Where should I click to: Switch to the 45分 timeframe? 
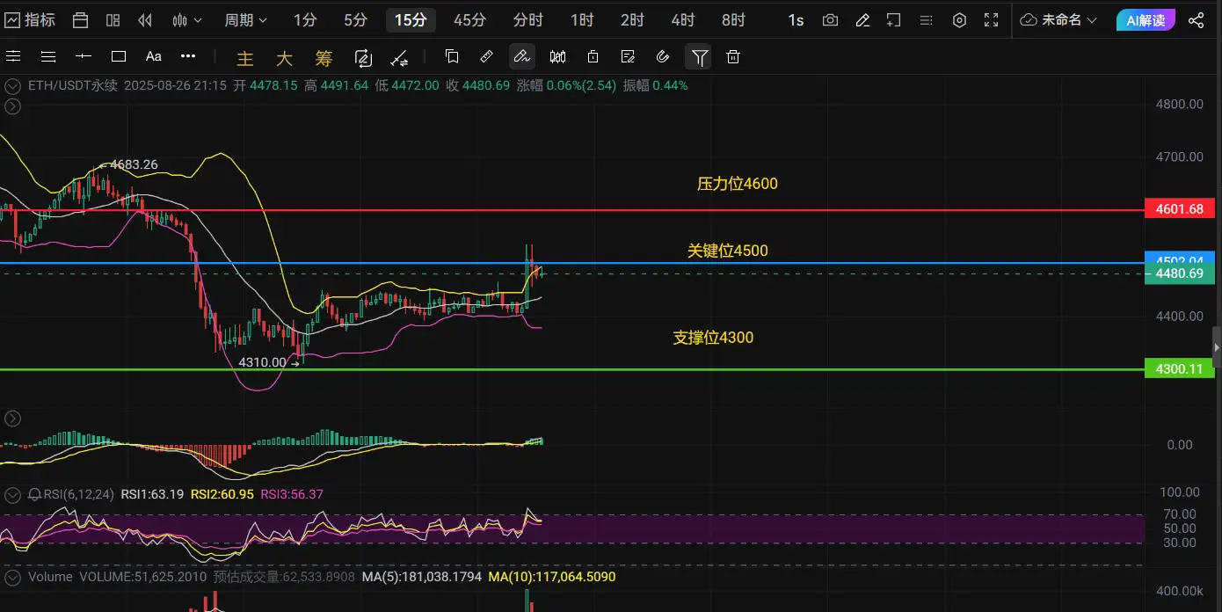[469, 20]
